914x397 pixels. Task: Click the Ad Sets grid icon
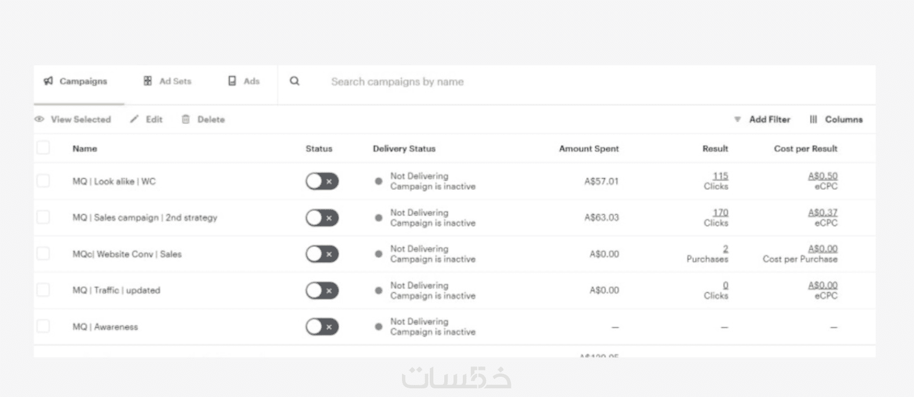148,81
